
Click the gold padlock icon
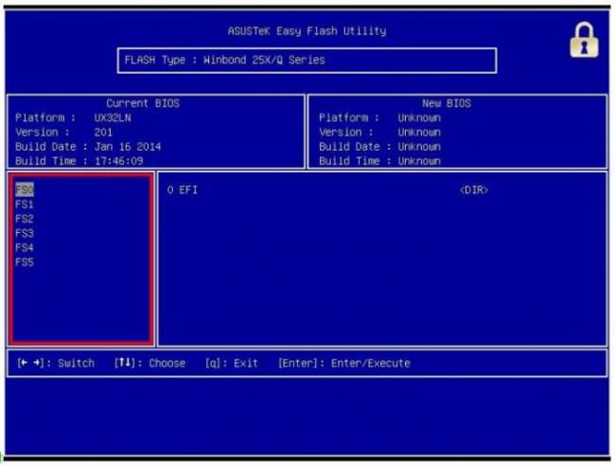(x=584, y=40)
